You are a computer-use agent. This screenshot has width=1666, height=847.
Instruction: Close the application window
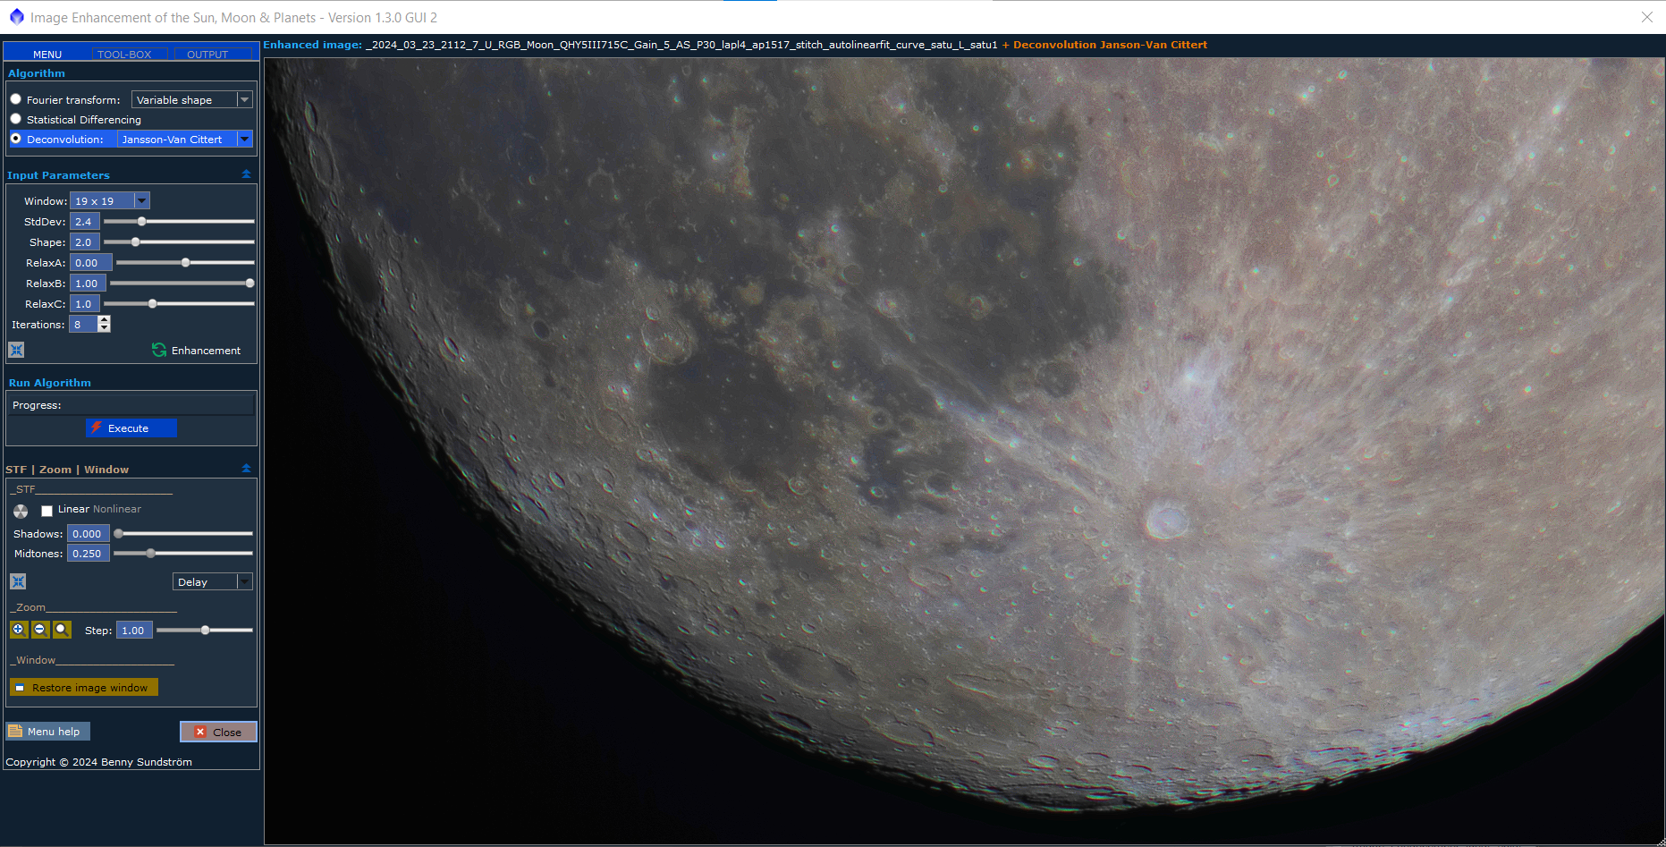1646,17
